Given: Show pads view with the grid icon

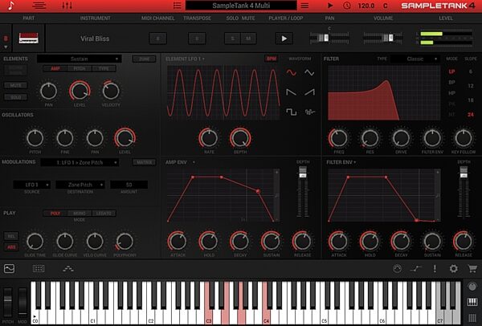Looking at the screenshot, I should [x=472, y=318].
